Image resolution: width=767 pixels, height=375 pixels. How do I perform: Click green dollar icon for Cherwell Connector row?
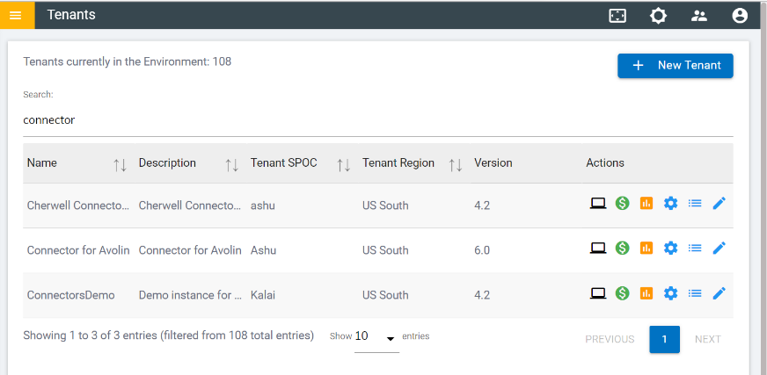(x=622, y=203)
